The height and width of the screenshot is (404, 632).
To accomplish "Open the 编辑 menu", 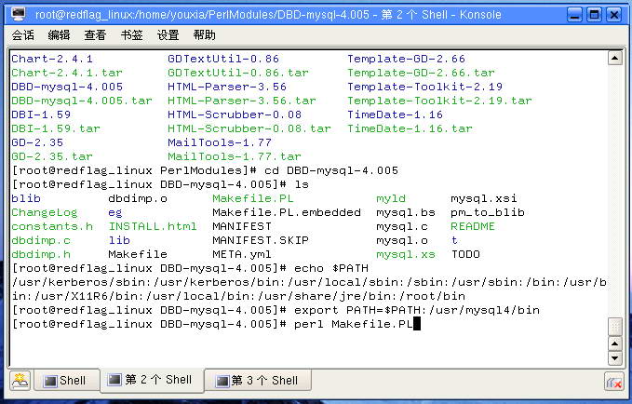I will point(59,35).
